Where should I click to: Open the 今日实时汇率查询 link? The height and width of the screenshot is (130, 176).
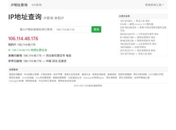point(47,81)
